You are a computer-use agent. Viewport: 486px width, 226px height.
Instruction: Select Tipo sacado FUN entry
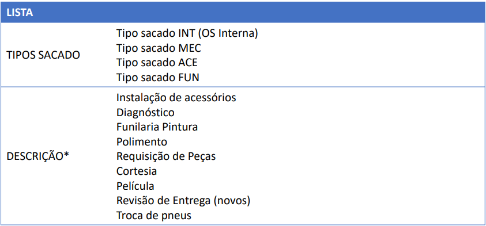pyautogui.click(x=158, y=78)
